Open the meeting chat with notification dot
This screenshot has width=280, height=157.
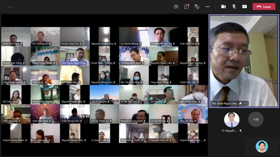tap(187, 6)
